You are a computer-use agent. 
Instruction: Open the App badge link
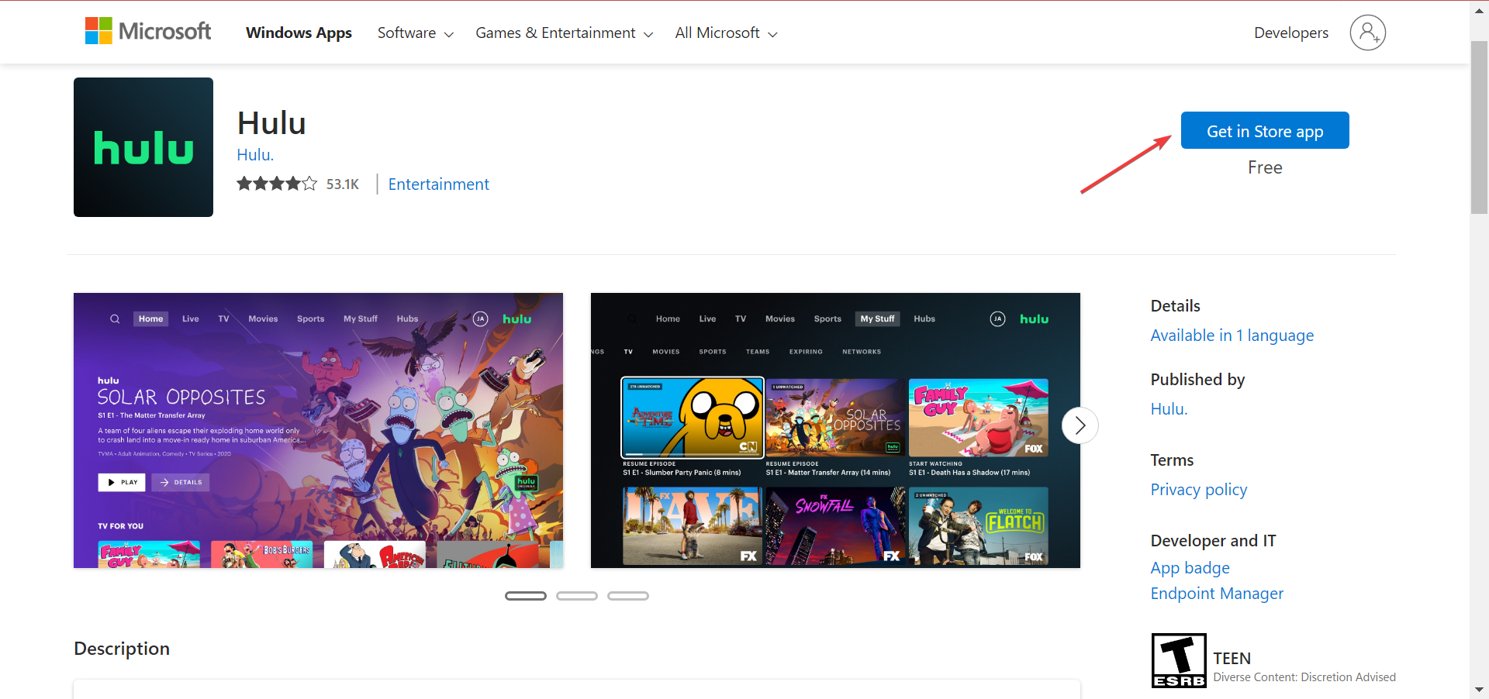click(1190, 568)
